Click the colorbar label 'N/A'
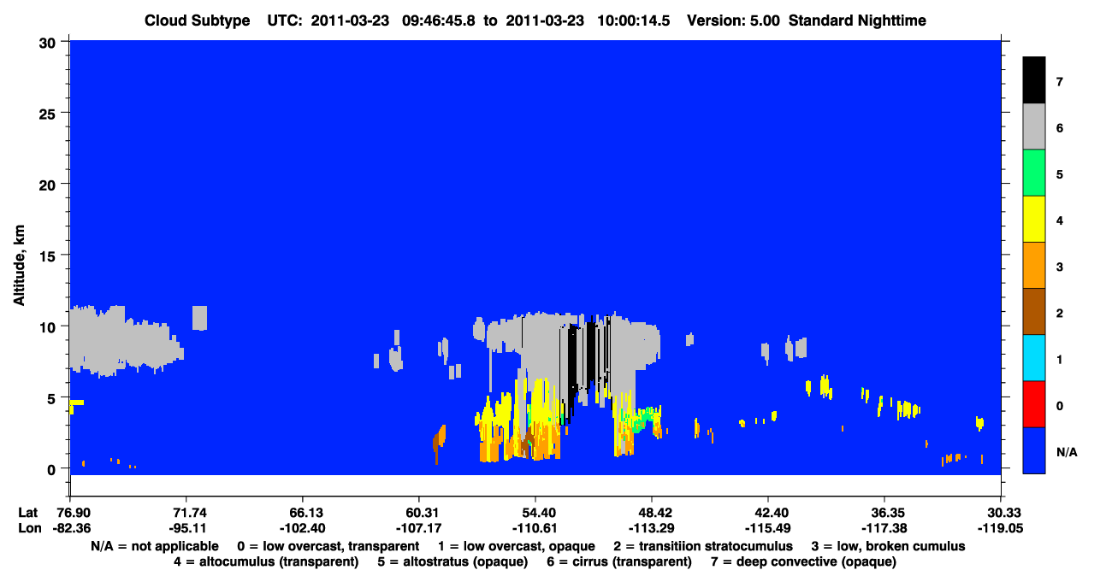The width and height of the screenshot is (1112, 570). click(1068, 452)
